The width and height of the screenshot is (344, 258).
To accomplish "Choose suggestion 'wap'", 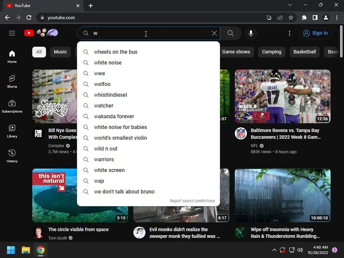I will click(148, 181).
